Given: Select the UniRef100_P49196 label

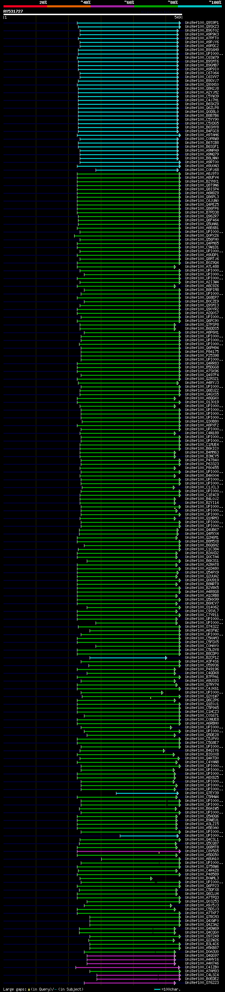Looking at the screenshot, I should coord(201,669).
